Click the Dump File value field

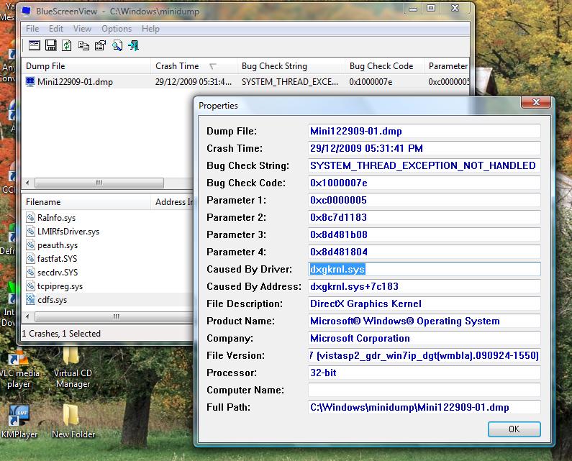424,132
